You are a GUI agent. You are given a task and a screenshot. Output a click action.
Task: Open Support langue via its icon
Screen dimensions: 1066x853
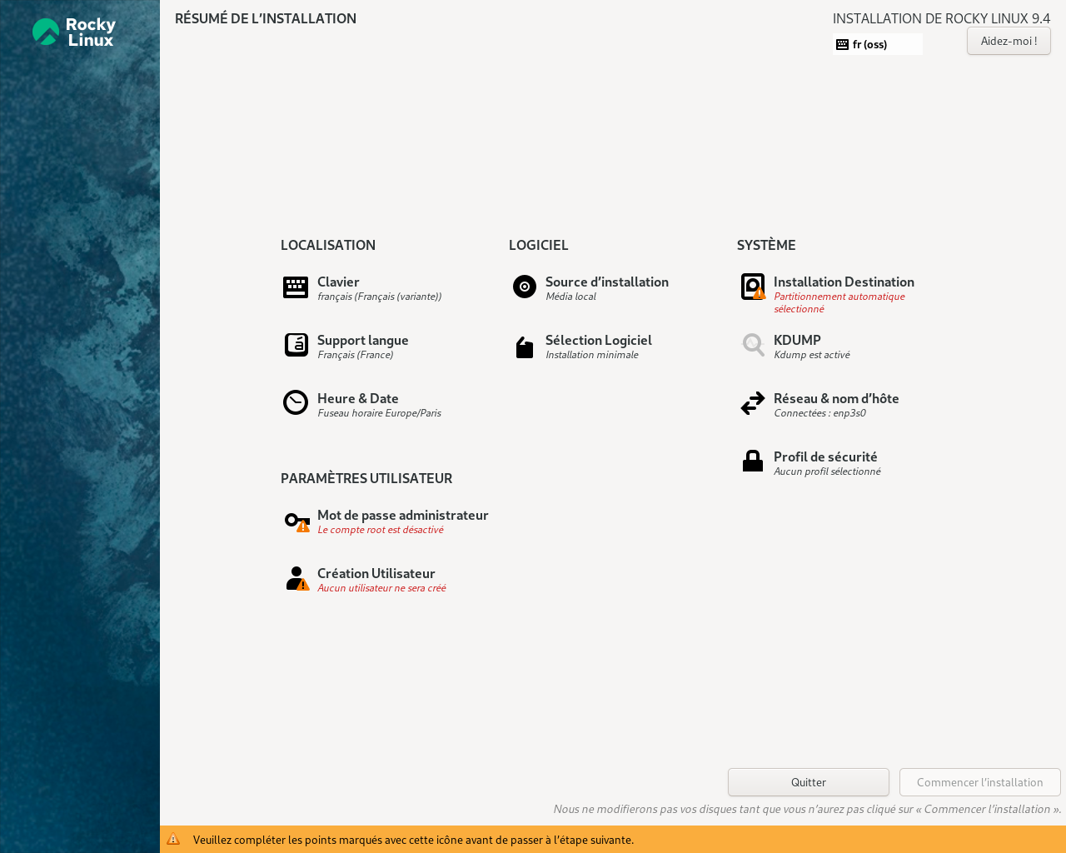coord(296,345)
